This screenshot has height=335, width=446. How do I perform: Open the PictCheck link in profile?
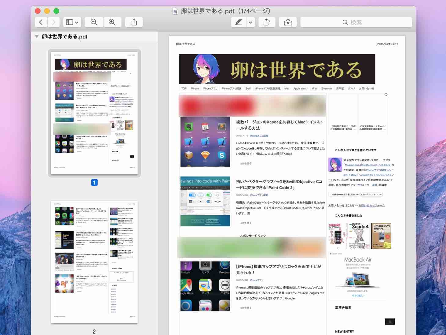pos(384,165)
